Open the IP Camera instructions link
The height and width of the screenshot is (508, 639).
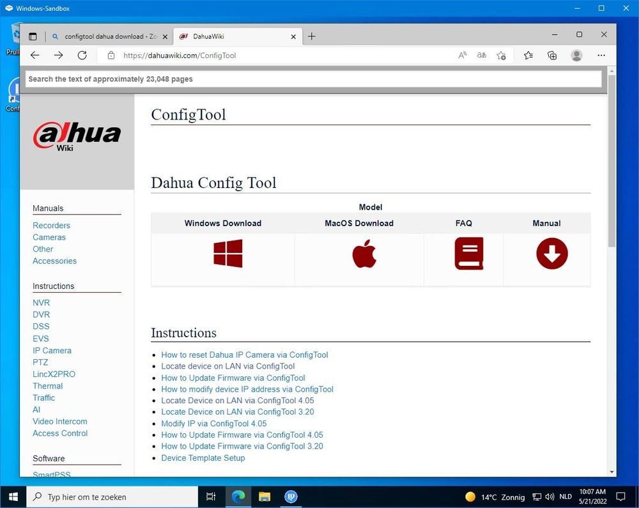(x=52, y=350)
